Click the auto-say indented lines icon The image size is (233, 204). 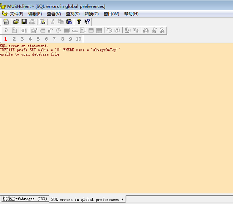(42, 30)
